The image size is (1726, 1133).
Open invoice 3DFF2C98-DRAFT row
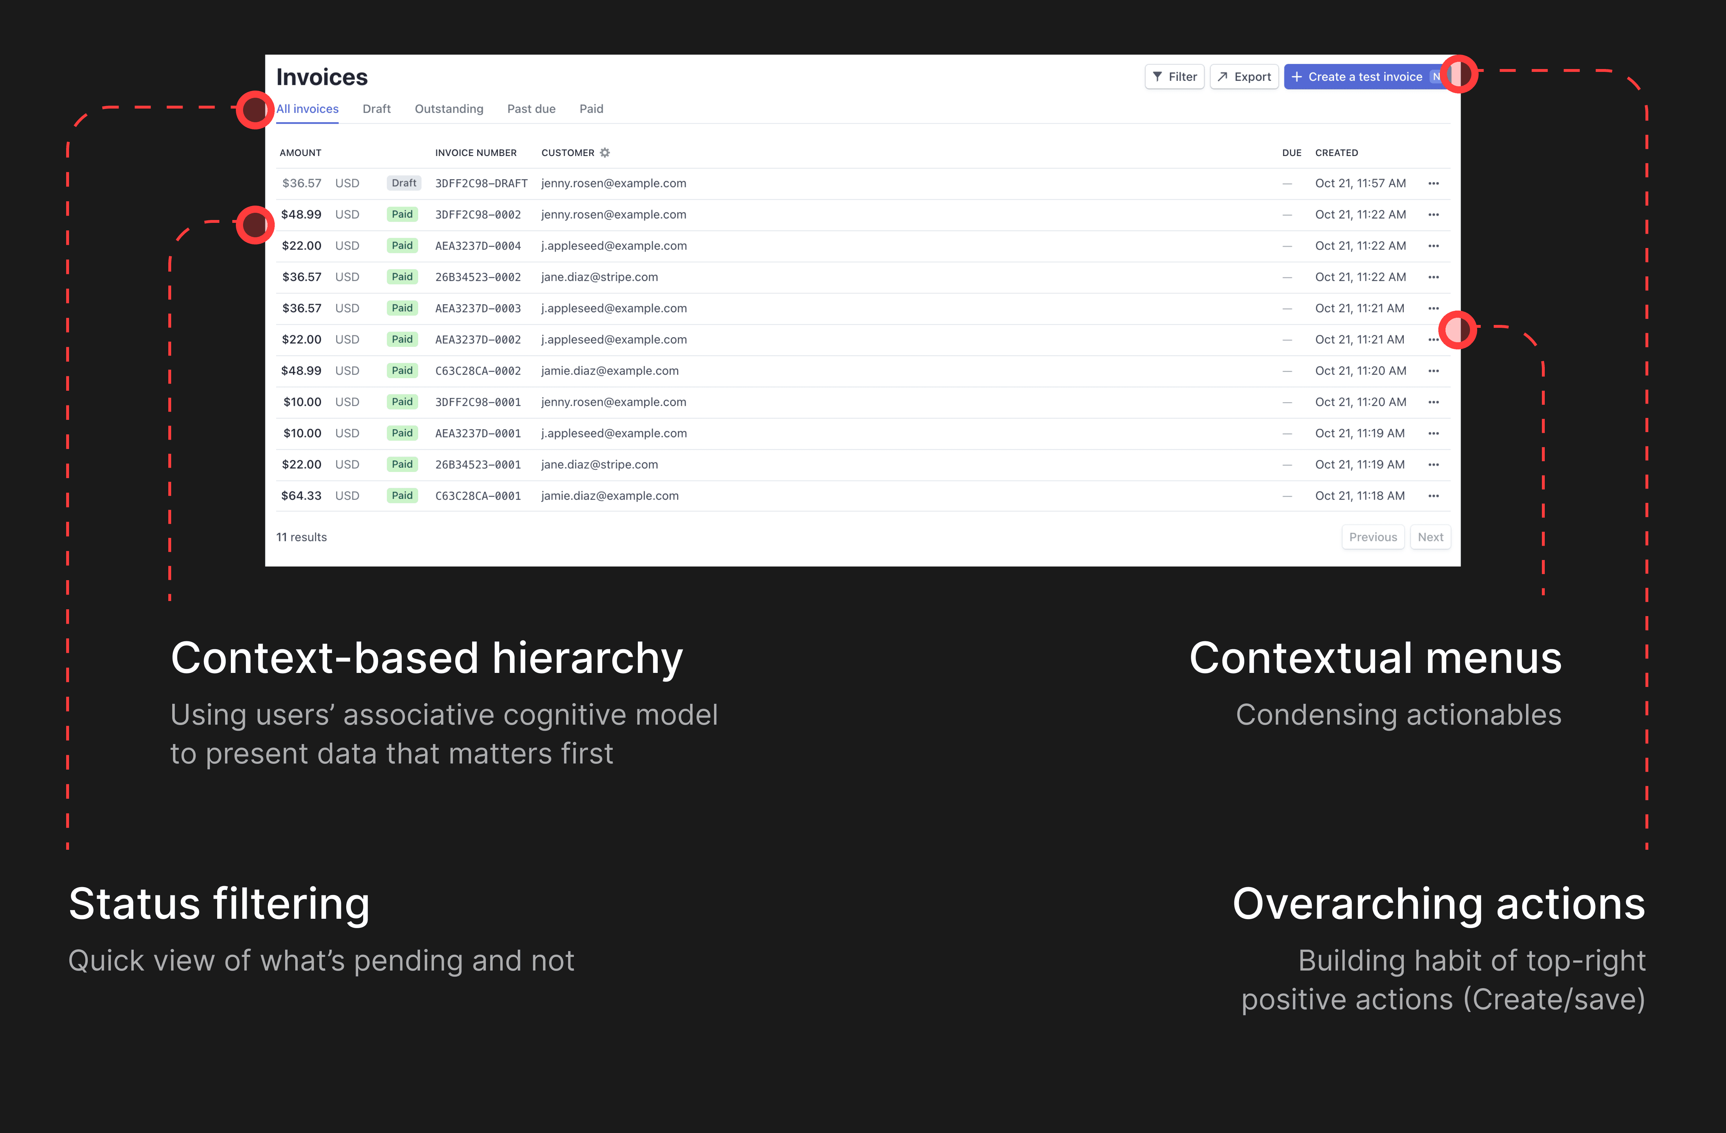tap(481, 183)
